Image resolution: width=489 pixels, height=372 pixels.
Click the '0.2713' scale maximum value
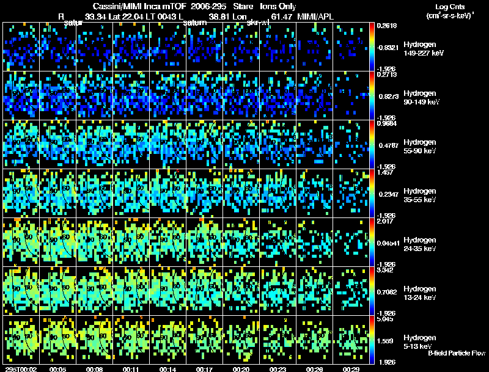click(x=387, y=75)
